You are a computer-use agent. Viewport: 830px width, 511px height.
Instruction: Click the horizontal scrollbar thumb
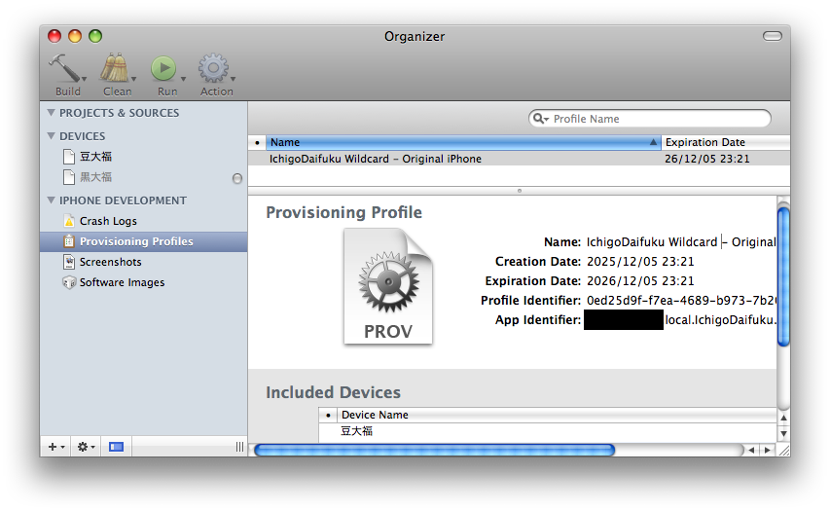point(434,450)
